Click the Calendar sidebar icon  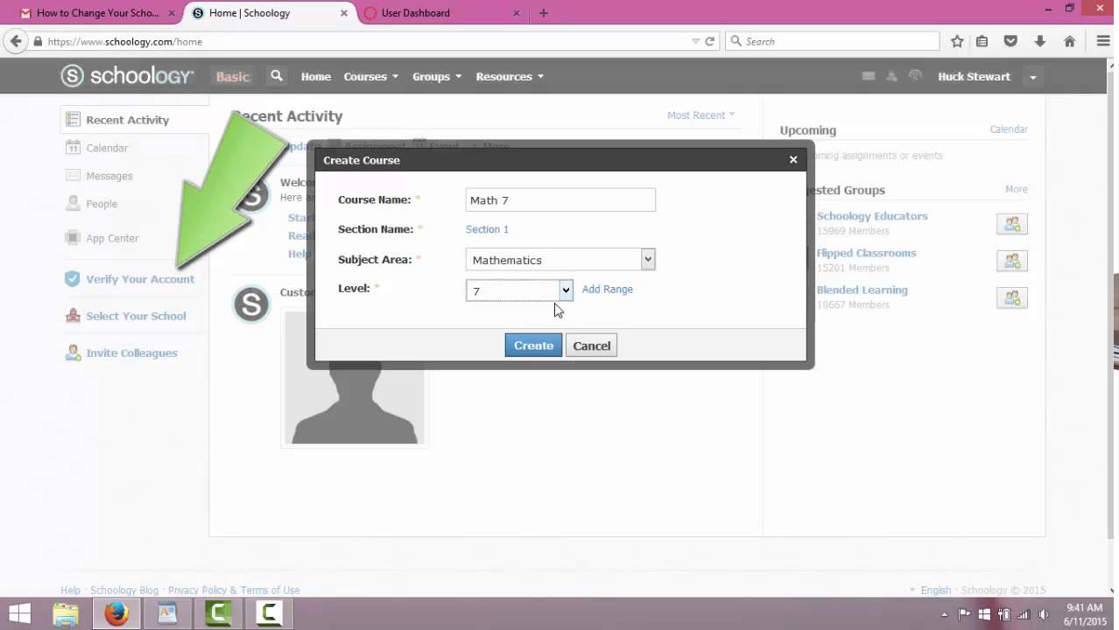point(73,148)
